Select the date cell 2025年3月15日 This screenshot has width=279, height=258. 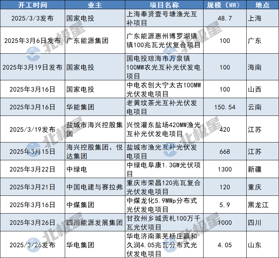pyautogui.click(x=33, y=151)
